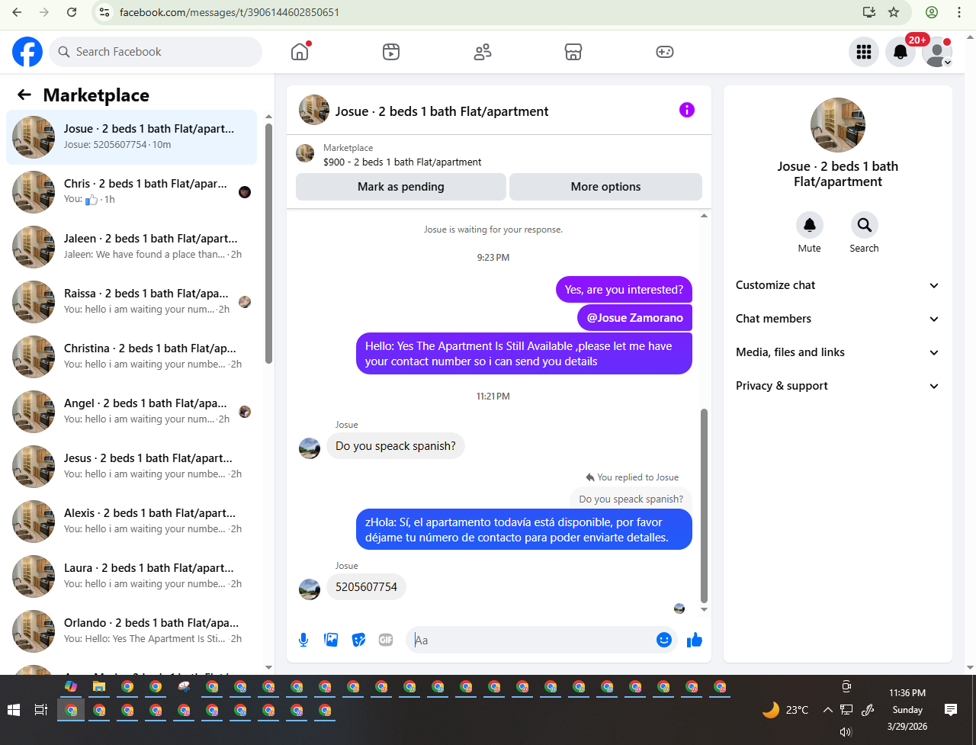Choose a GIF icon
Viewport: 976px width, 745px height.
click(x=386, y=640)
